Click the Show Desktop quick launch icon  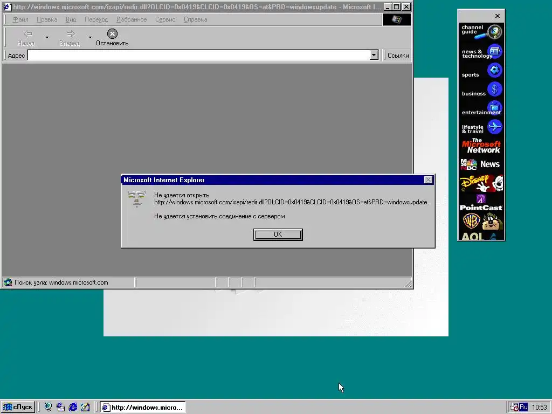85,408
